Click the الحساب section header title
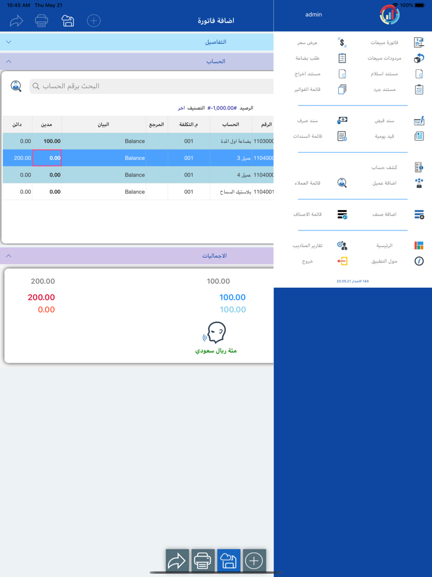 click(216, 61)
